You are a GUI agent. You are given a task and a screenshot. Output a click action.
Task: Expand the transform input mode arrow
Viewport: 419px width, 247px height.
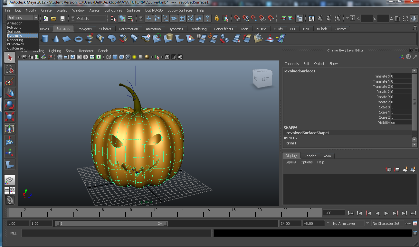(x=347, y=18)
